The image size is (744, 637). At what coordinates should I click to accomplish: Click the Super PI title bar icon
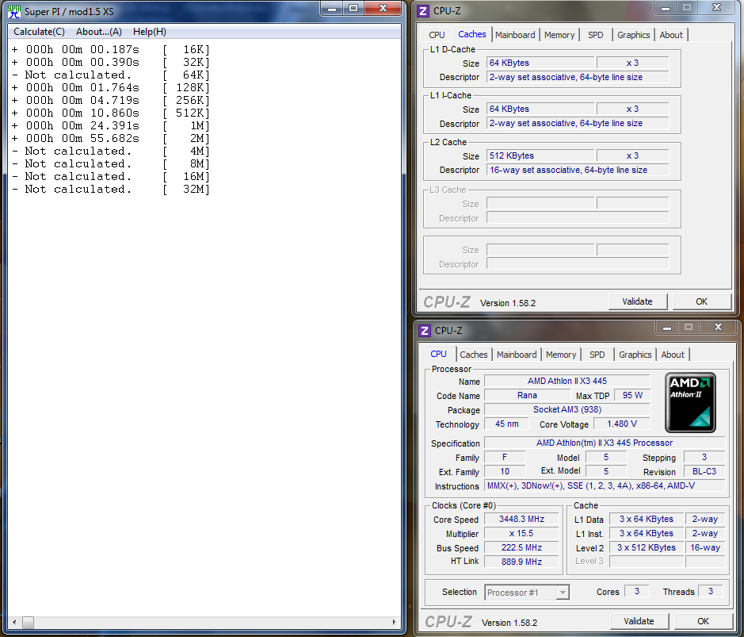(14, 11)
